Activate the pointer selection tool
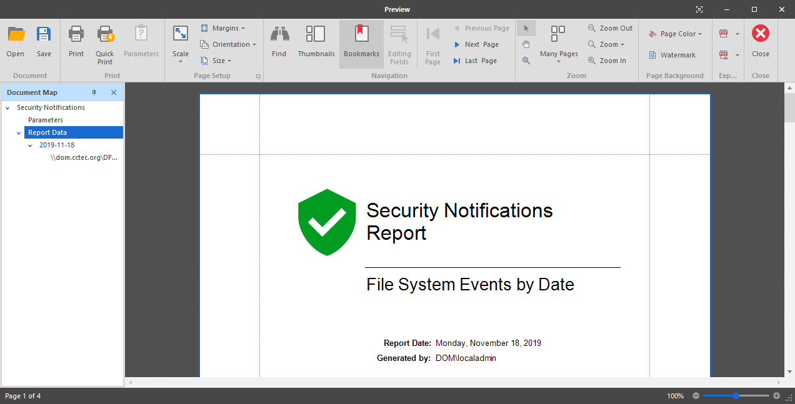This screenshot has height=404, width=795. coord(526,28)
